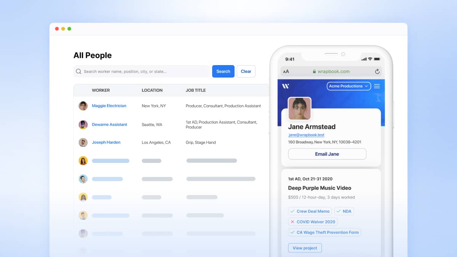This screenshot has height=257, width=457.
Task: Open Dewarne Assistant's profile link
Action: pyautogui.click(x=109, y=125)
